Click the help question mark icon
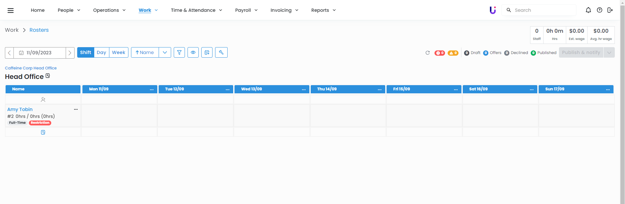625x204 pixels. [x=599, y=10]
